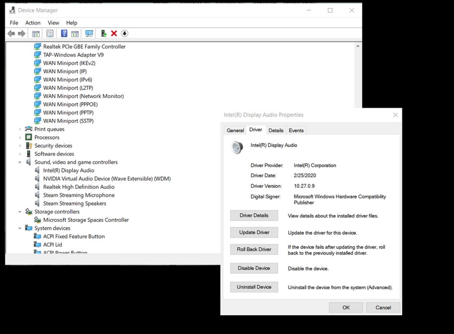Open the View menu
The width and height of the screenshot is (454, 334).
[53, 23]
